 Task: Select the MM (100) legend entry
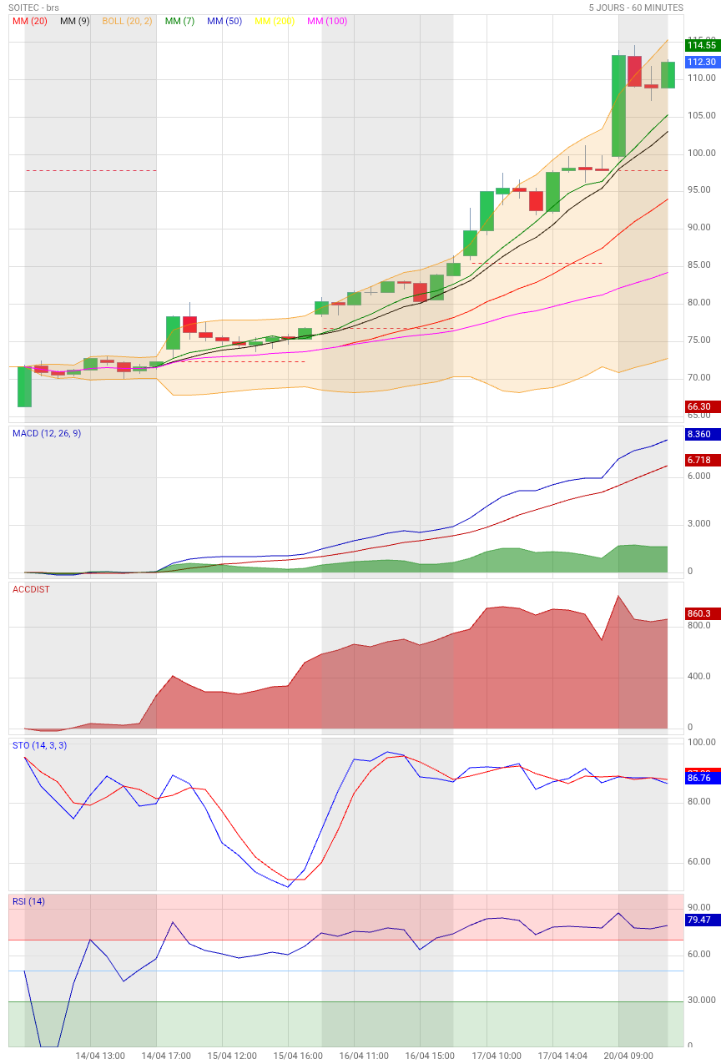click(x=327, y=21)
